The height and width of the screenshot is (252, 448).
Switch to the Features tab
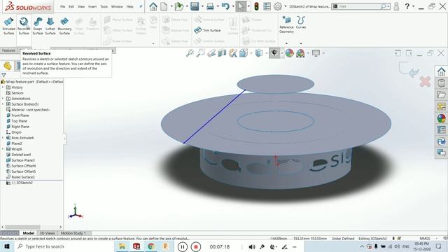(x=8, y=50)
